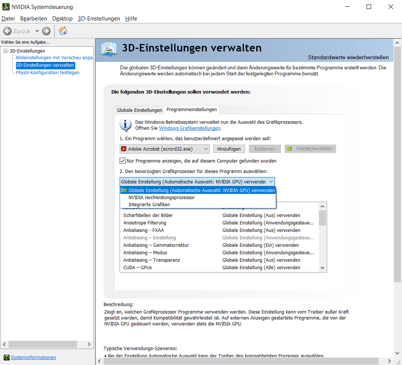The height and width of the screenshot is (365, 402).
Task: Click the 3D settings header cube icon
Action: coord(109,48)
